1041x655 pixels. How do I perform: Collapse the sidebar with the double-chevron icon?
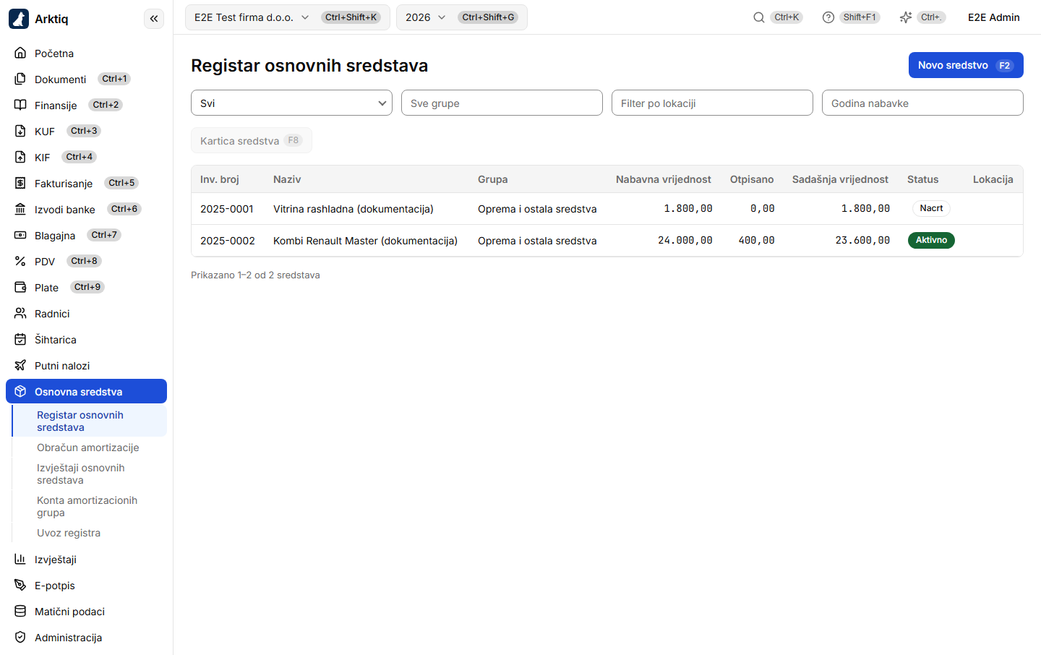coord(154,19)
